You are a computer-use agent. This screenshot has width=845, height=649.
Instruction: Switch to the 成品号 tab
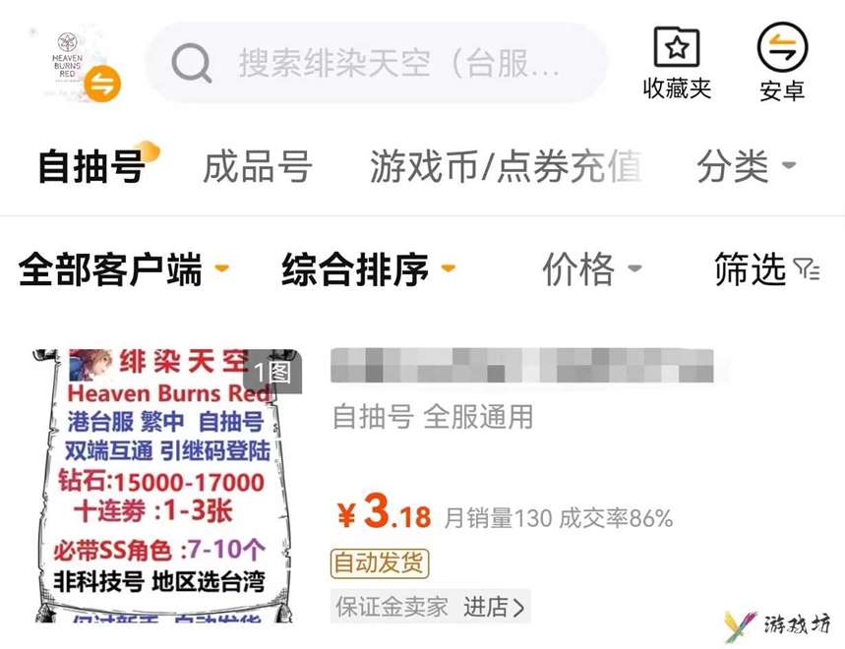click(258, 166)
